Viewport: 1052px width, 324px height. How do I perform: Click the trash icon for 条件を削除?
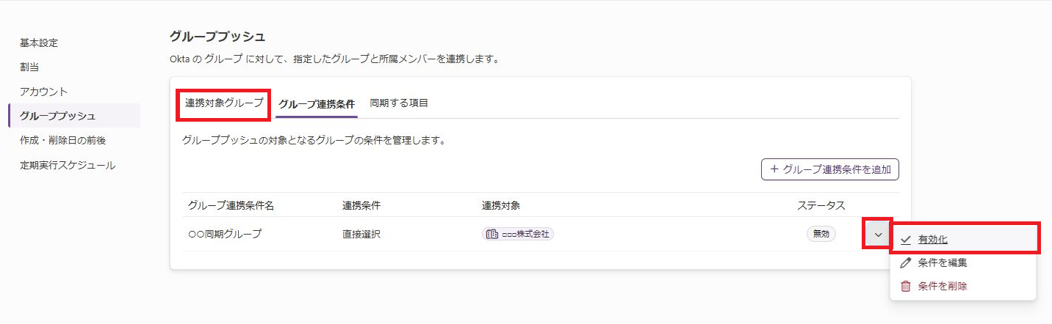tap(906, 286)
